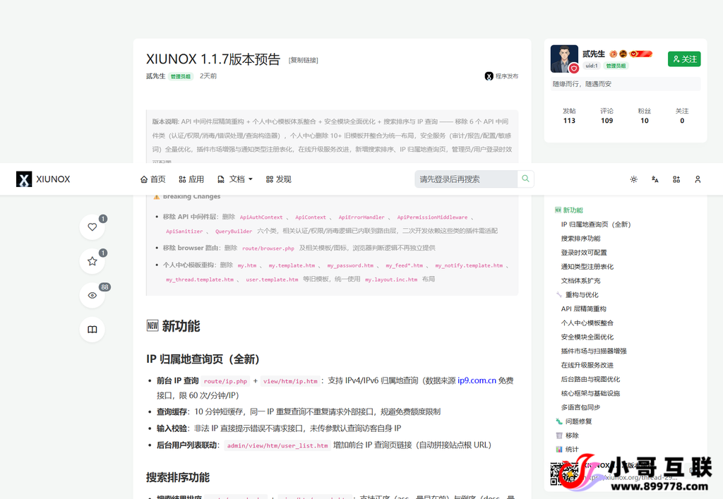Open the 应用 apps menu item

point(191,179)
